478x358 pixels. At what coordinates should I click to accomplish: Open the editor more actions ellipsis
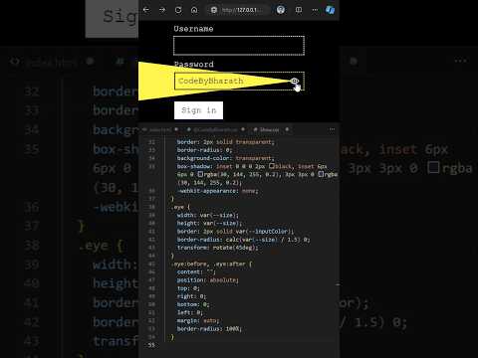coord(332,129)
